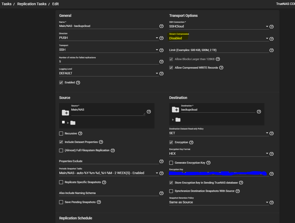This screenshot has height=223, width=295.
Task: Go to Replication Tasks breadcrumb
Action: pos(32,4)
